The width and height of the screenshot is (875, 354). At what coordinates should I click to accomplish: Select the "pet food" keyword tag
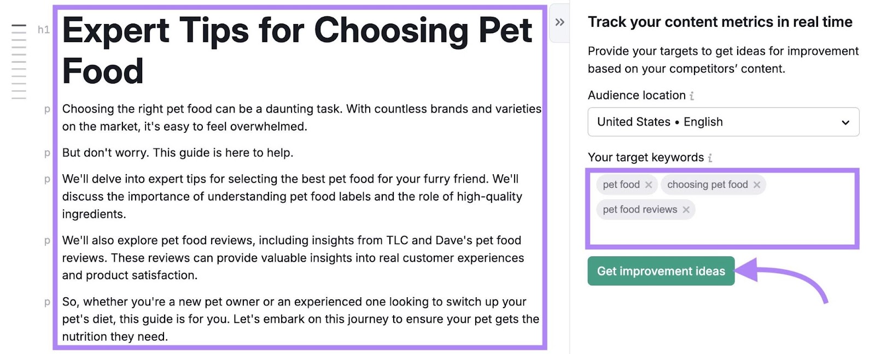point(620,185)
